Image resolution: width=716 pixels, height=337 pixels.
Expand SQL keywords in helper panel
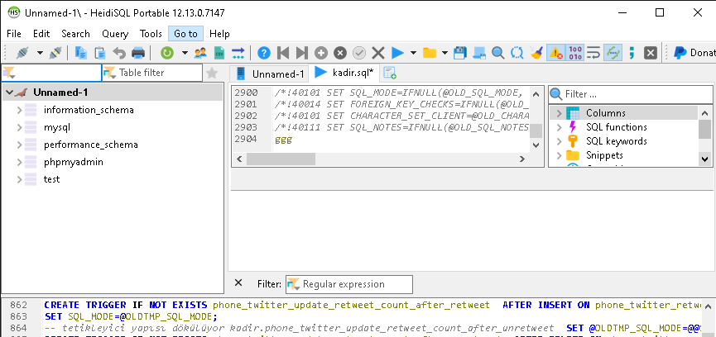tap(559, 141)
